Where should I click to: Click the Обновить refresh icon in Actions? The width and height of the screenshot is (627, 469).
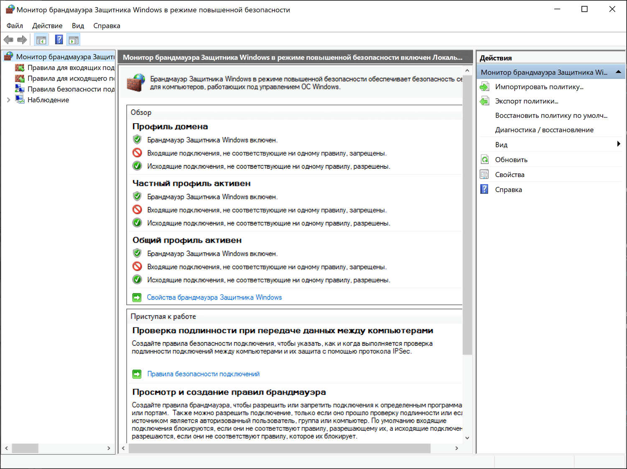pos(484,160)
